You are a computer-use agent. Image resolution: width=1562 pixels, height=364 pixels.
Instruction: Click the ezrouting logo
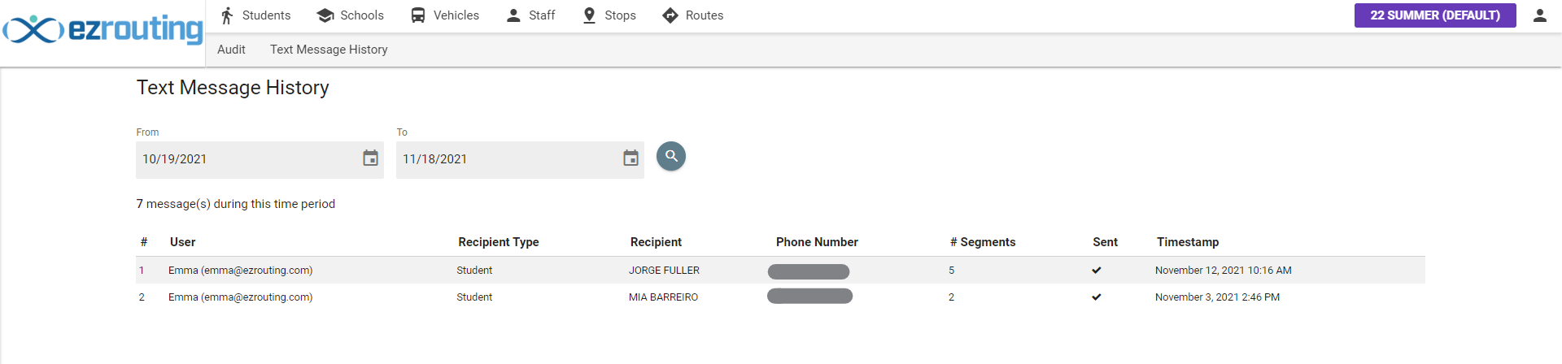[x=103, y=29]
